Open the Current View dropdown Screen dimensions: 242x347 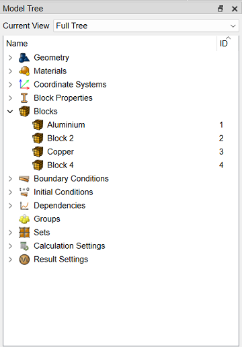[x=146, y=26]
